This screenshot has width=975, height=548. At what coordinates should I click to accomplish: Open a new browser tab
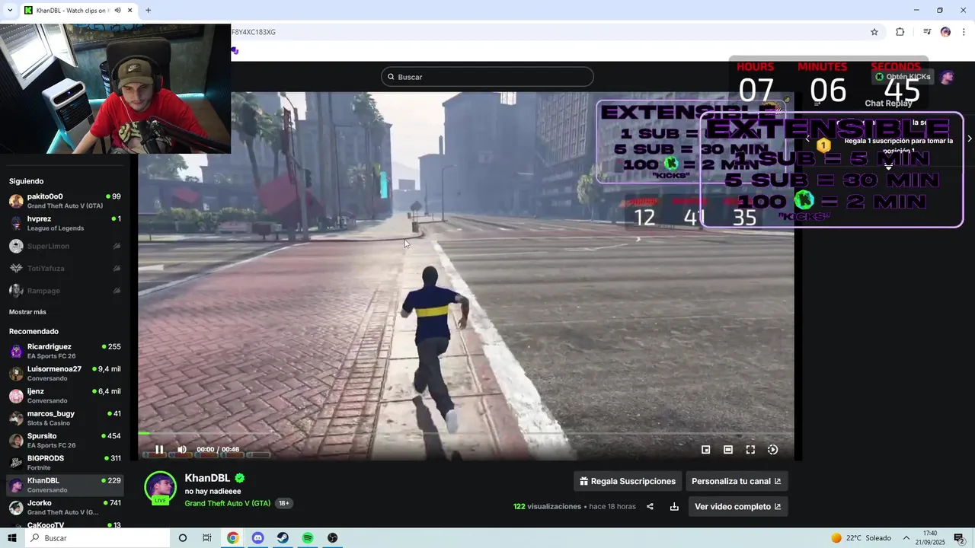tap(148, 11)
